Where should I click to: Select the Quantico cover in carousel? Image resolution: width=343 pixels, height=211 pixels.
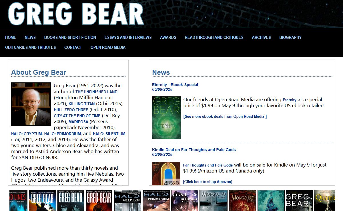pos(324,200)
